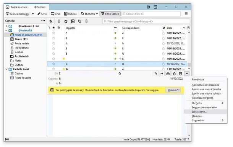Click Scarica messaggi to download messages

pyautogui.click(x=18, y=14)
